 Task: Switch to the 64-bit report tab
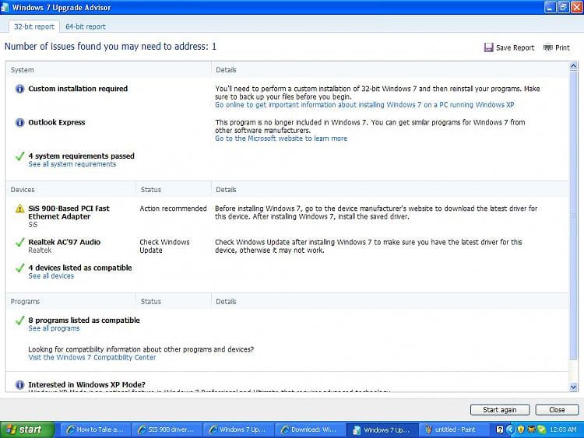(86, 26)
